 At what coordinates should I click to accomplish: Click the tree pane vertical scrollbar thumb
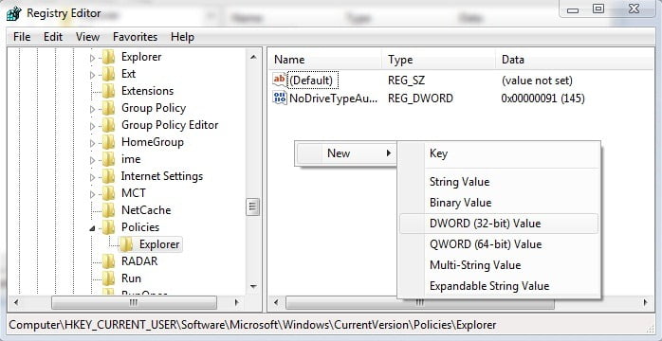pyautogui.click(x=252, y=206)
